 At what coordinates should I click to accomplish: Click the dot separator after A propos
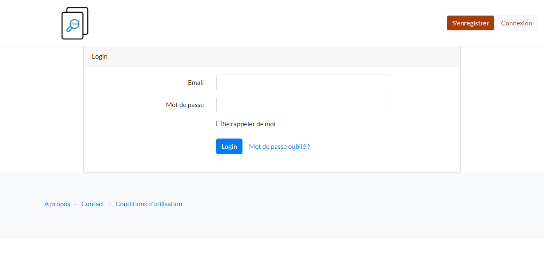click(x=75, y=204)
